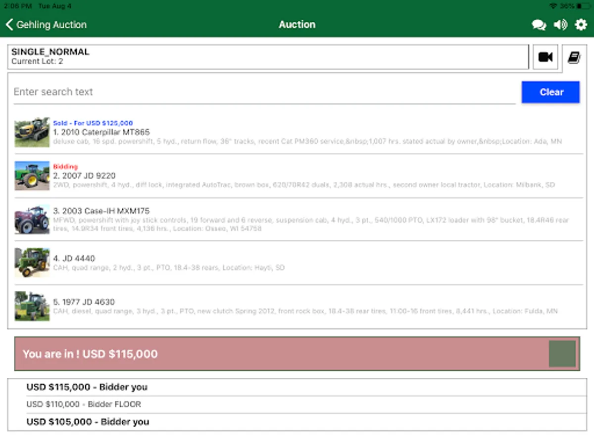Open settings gear icon
Image resolution: width=594 pixels, height=445 pixels.
(581, 25)
